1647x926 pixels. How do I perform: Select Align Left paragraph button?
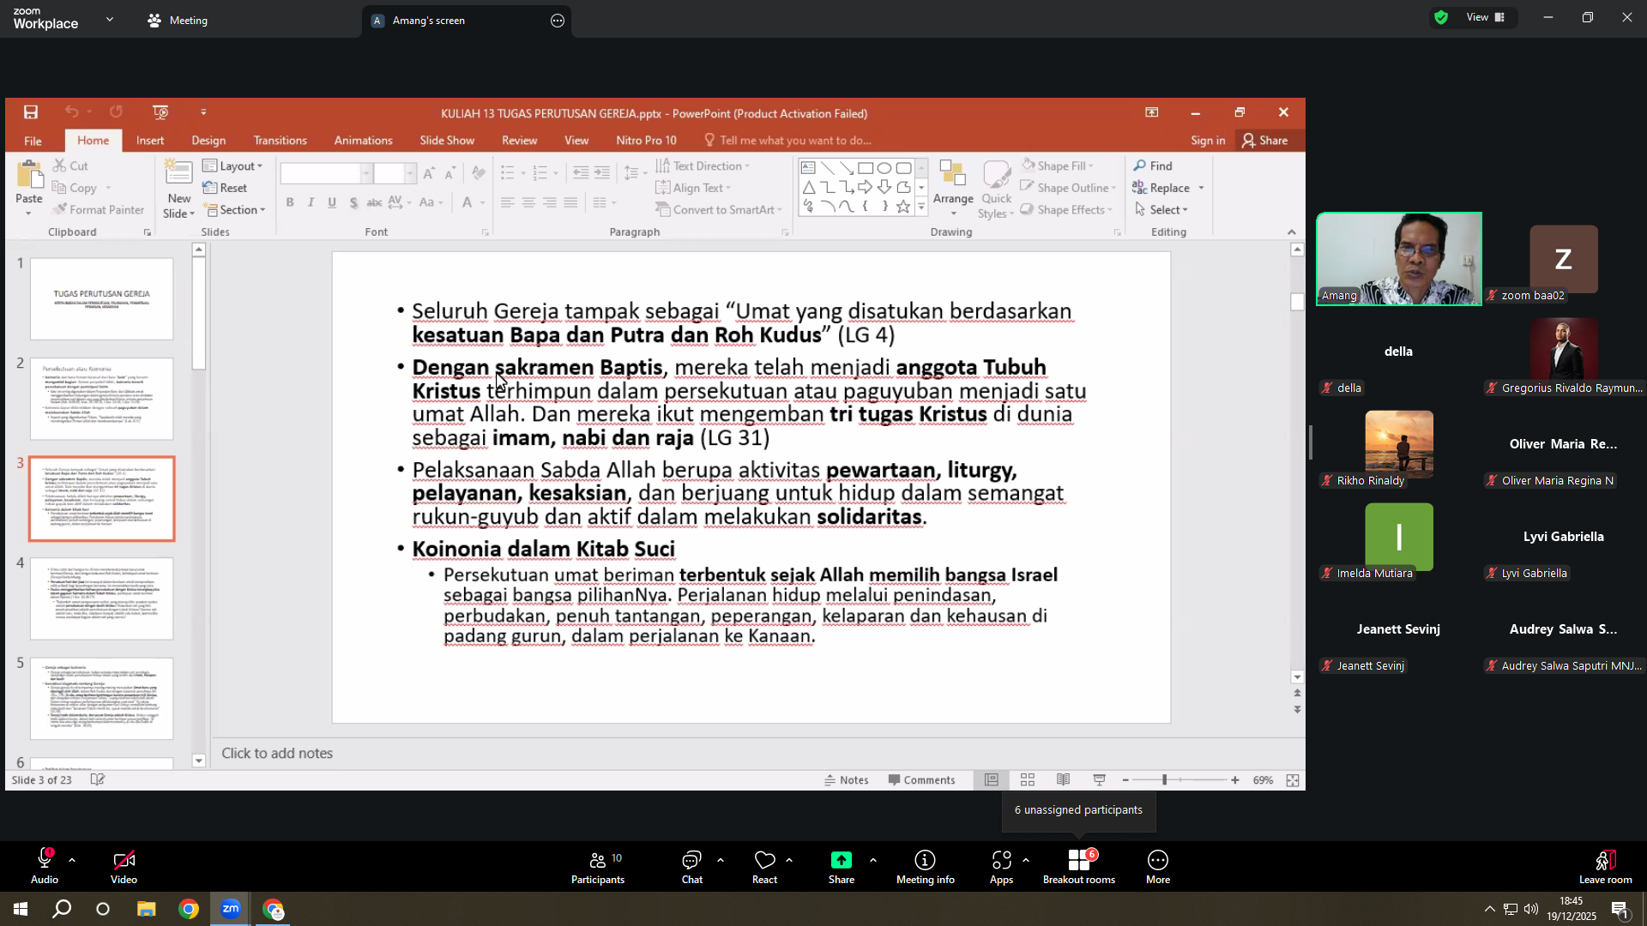pyautogui.click(x=508, y=202)
